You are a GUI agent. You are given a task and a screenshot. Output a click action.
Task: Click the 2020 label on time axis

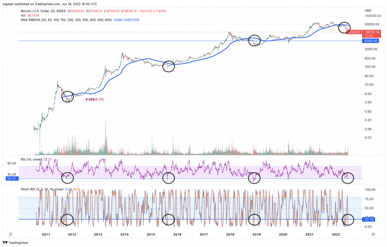pyautogui.click(x=283, y=235)
